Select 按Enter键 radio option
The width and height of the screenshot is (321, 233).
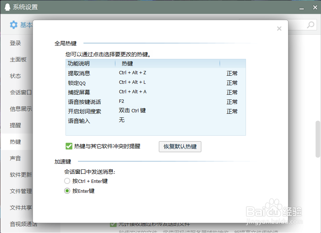coord(67,191)
